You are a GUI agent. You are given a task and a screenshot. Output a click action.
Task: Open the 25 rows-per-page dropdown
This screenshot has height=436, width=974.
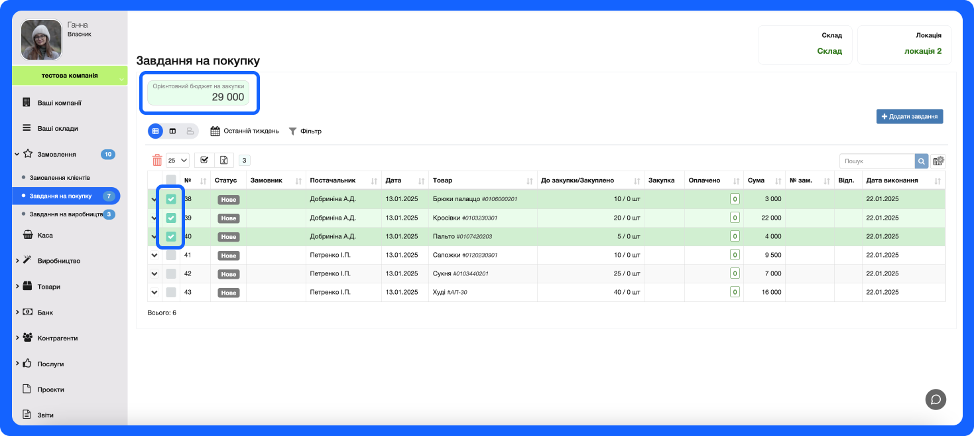click(x=177, y=160)
